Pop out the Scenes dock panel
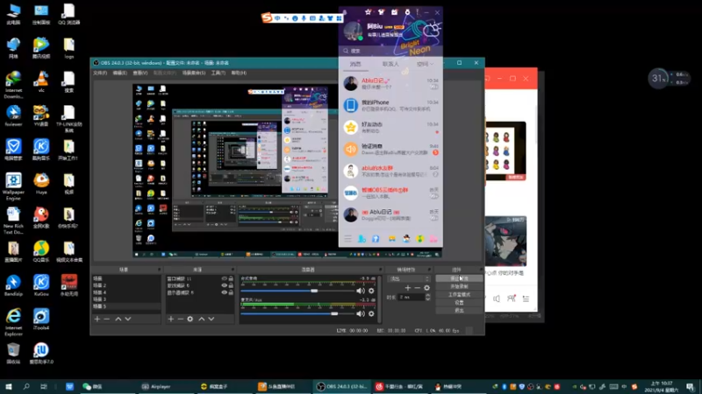The width and height of the screenshot is (702, 394). click(x=159, y=270)
